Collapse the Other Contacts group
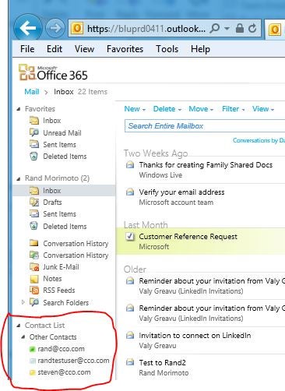The image size is (285, 391). click(23, 337)
